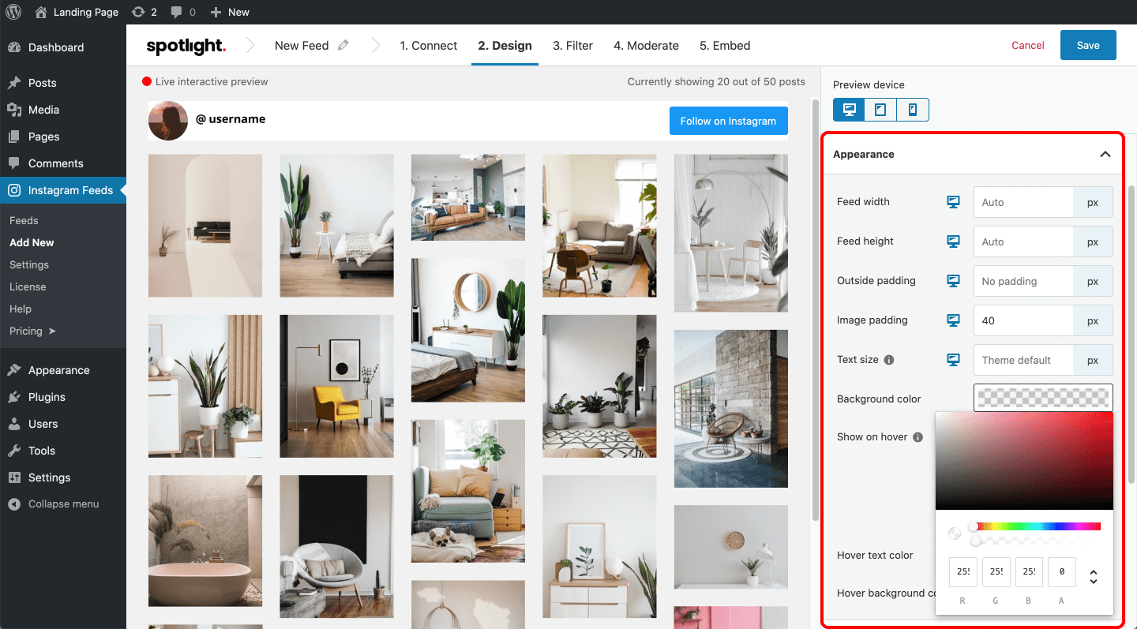Focus Image padding field with 40
The image size is (1137, 629).
point(1023,320)
